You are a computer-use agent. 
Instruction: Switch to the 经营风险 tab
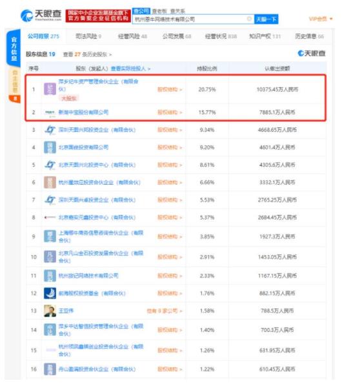coord(132,36)
